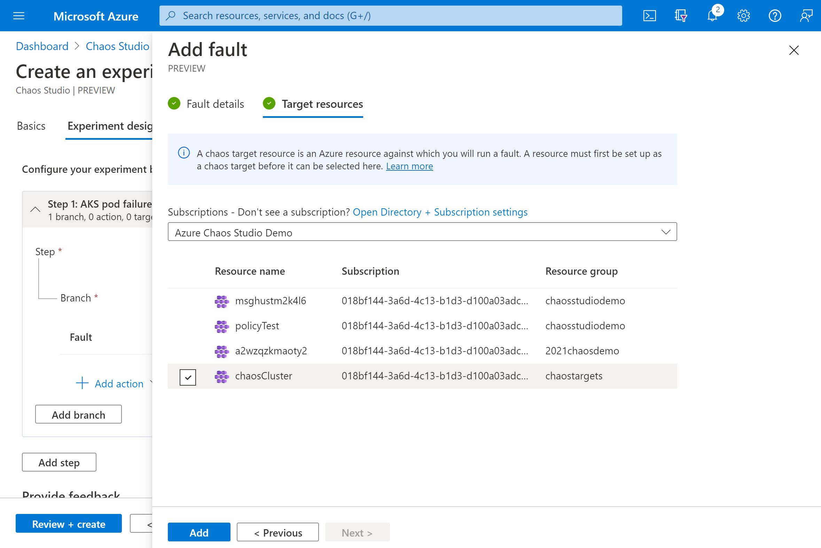The image size is (821, 548).
Task: Click the AKS cluster icon for chaosCluster
Action: (x=222, y=376)
